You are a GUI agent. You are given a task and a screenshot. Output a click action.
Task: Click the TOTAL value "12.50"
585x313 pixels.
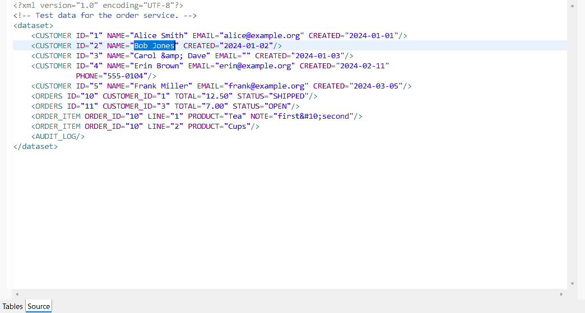tap(217, 96)
